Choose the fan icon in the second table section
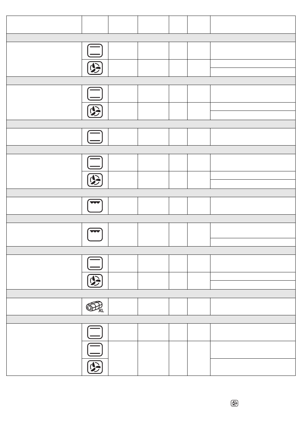The height and width of the screenshot is (430, 302). tap(95, 111)
